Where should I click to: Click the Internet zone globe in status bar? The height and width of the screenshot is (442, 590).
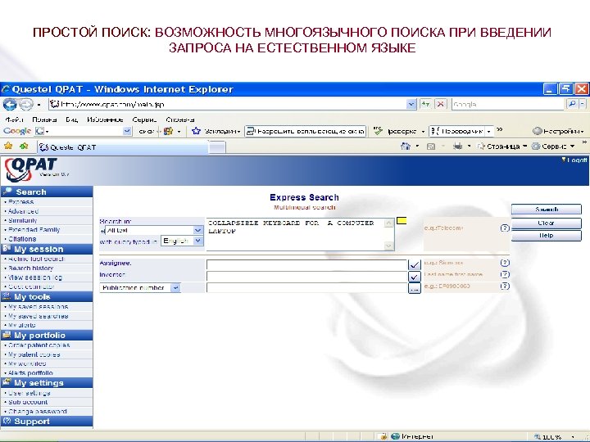395,436
